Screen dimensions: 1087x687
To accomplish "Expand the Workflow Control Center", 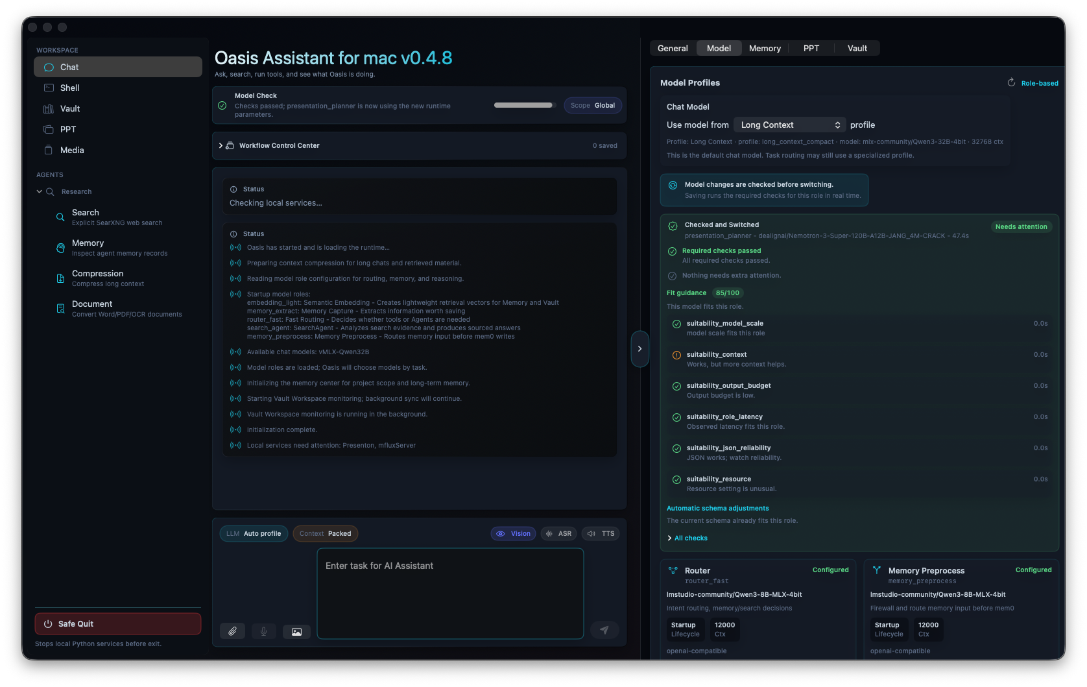I will [221, 145].
